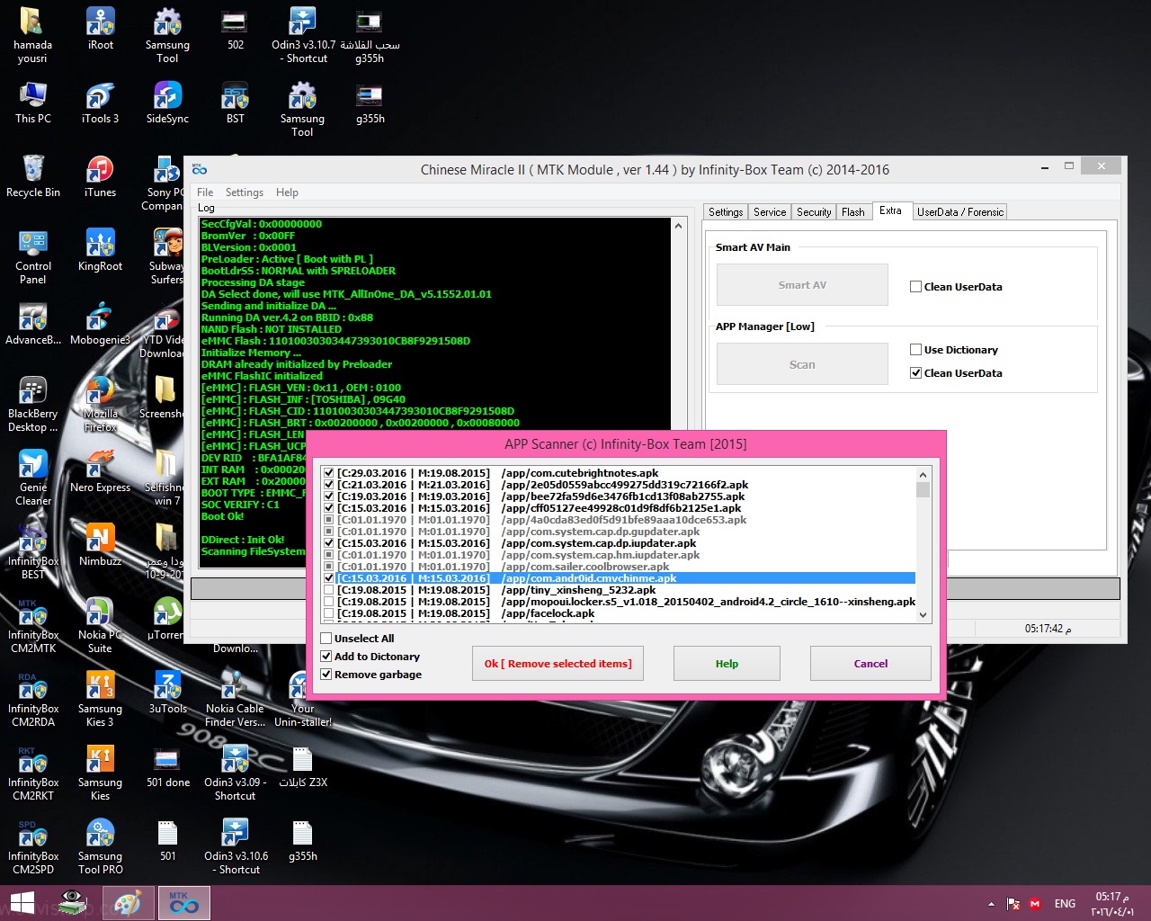The height and width of the screenshot is (921, 1151).
Task: Open the Odin3 v3.10.6 Shortcut icon
Action: (236, 846)
